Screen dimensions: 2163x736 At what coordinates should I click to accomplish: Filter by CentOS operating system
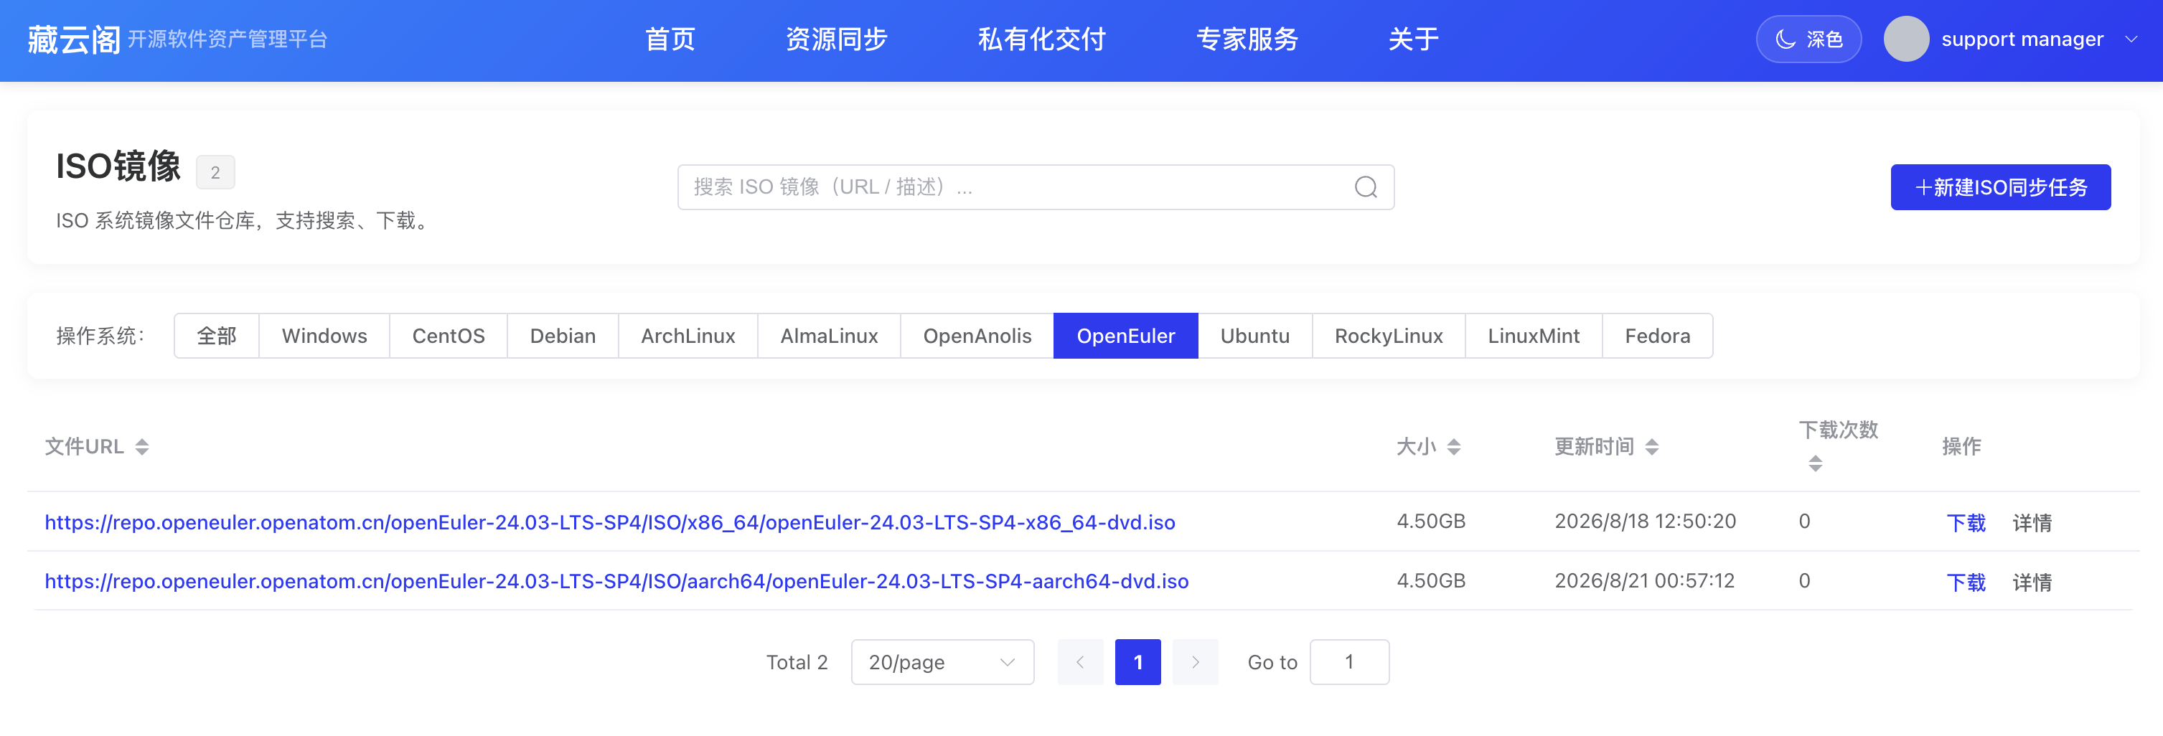pyautogui.click(x=449, y=336)
